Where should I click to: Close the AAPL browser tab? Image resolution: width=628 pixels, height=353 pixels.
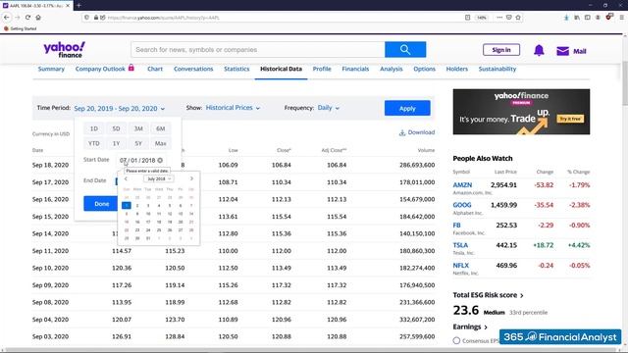[68, 5]
